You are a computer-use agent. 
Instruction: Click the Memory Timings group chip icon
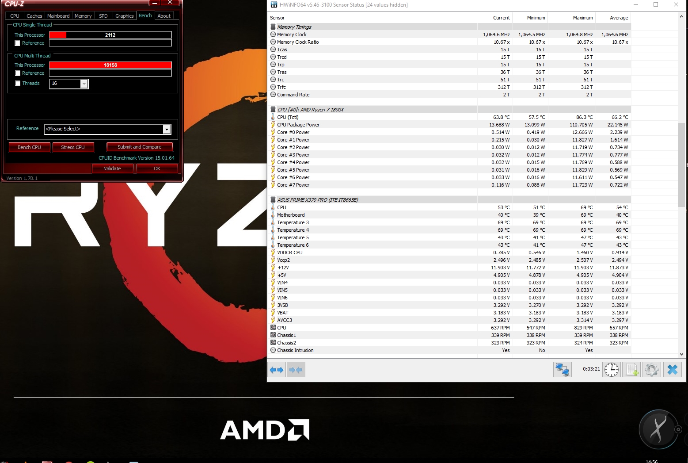273,27
